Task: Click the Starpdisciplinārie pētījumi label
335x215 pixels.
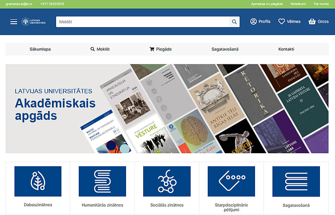Action: coord(232,207)
